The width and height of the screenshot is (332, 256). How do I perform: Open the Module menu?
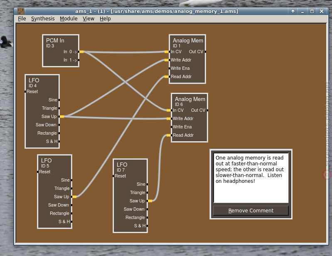click(69, 19)
